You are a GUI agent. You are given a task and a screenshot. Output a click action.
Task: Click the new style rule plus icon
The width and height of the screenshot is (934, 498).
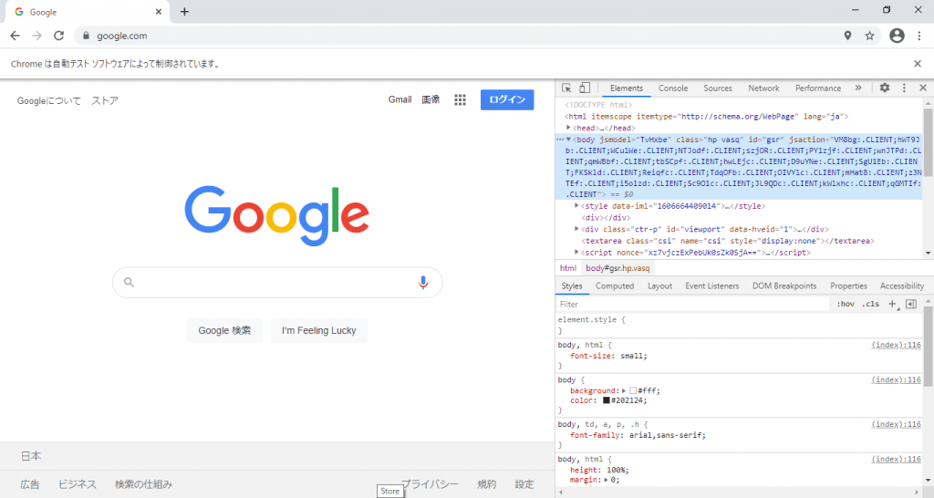[893, 304]
